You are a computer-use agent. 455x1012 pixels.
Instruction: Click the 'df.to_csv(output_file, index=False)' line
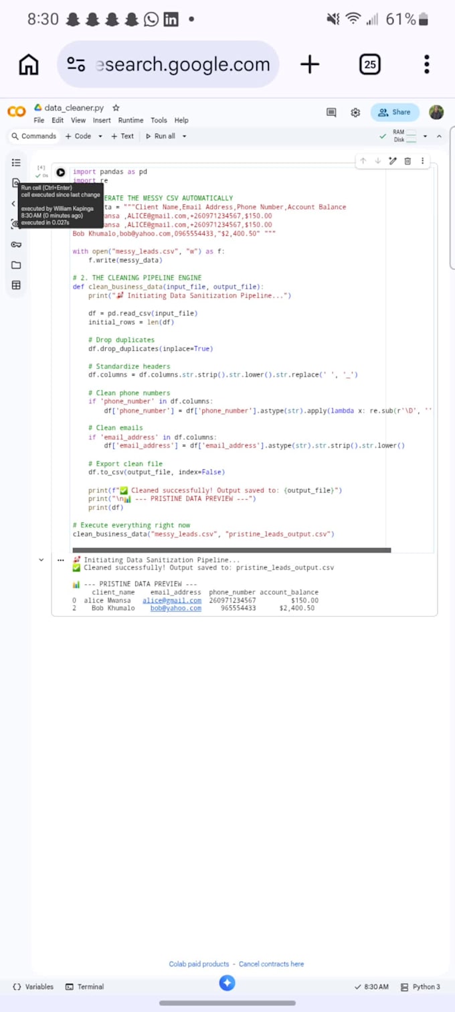(157, 472)
